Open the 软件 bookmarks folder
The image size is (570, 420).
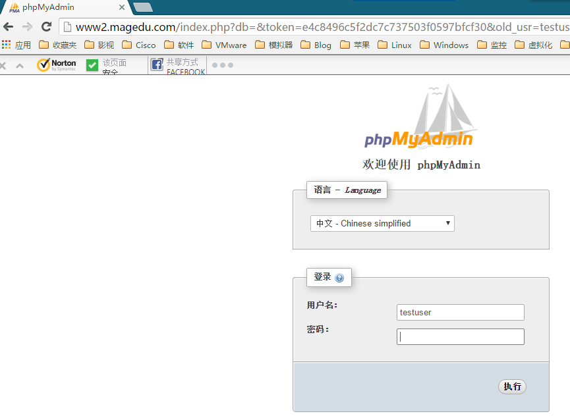coord(179,45)
